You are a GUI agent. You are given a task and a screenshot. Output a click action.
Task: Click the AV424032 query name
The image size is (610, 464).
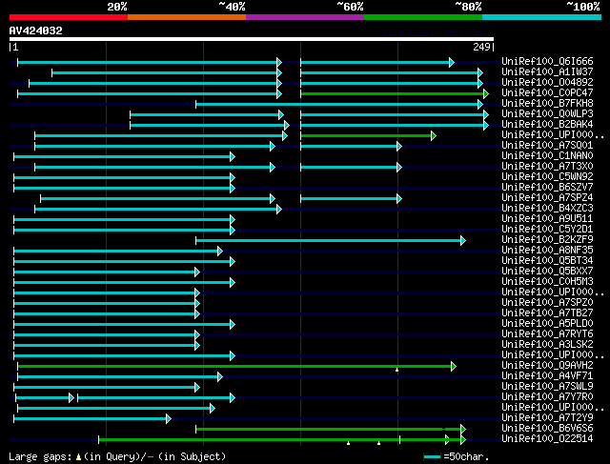(x=36, y=30)
